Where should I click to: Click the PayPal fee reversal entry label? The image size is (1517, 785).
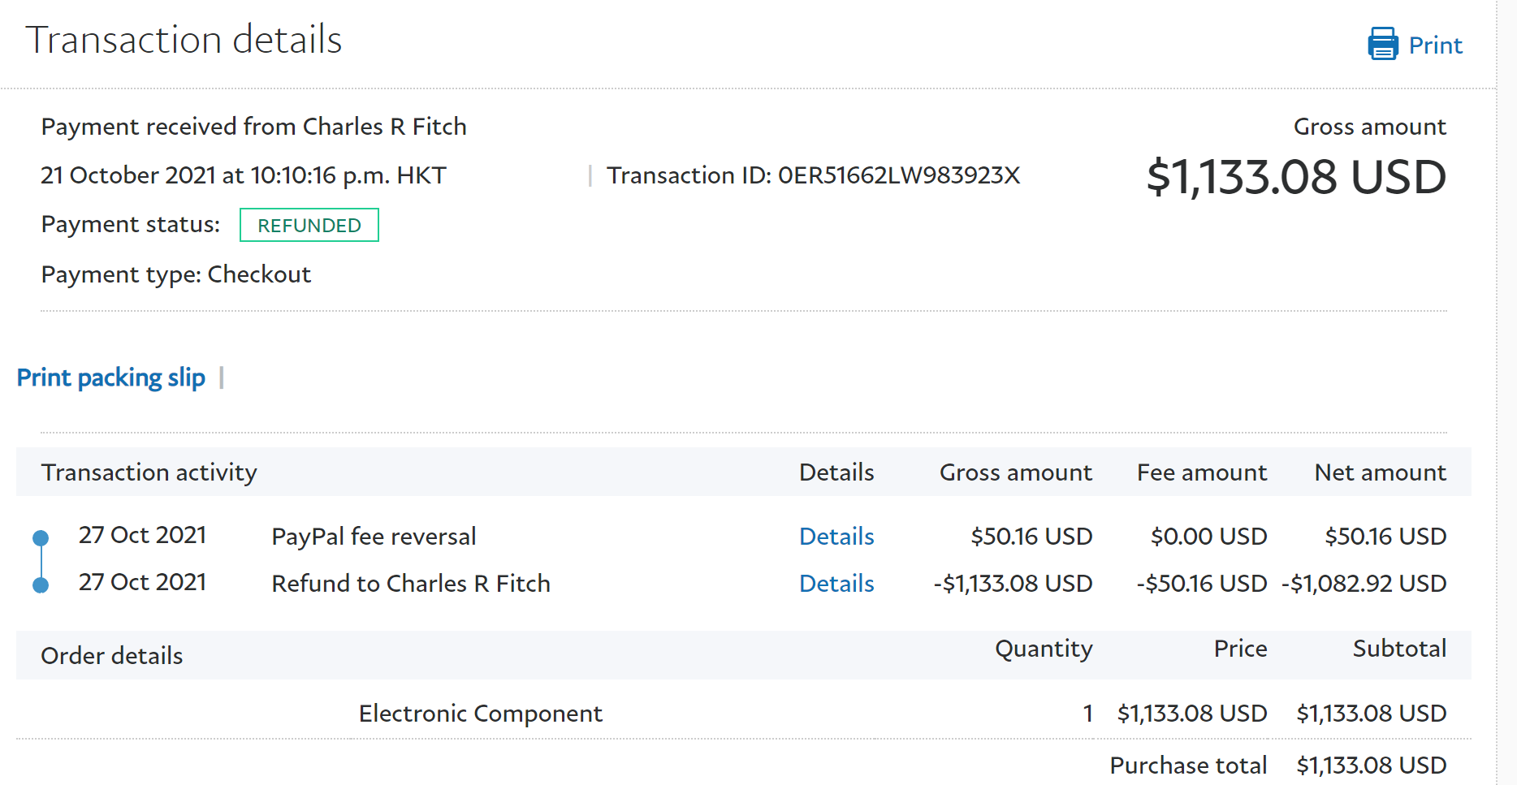coord(374,537)
